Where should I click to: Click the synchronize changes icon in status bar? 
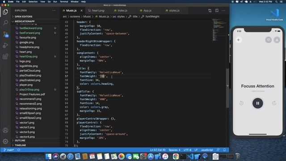(x=19, y=150)
